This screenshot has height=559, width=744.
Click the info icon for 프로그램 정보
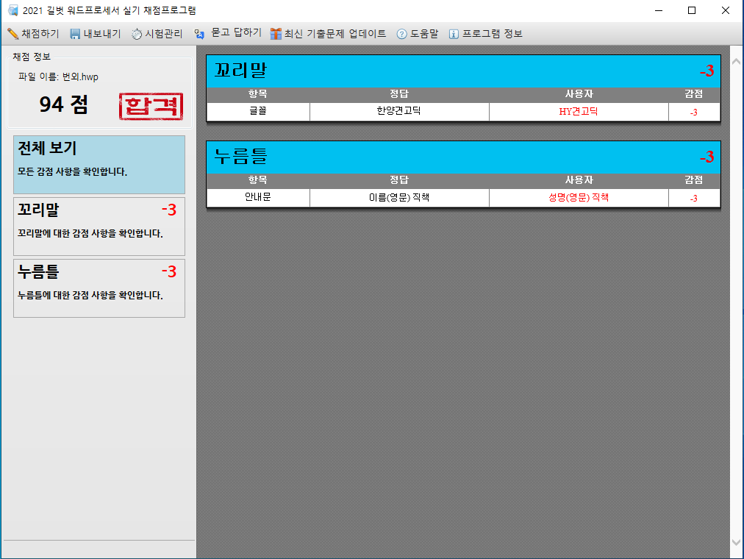click(x=454, y=34)
